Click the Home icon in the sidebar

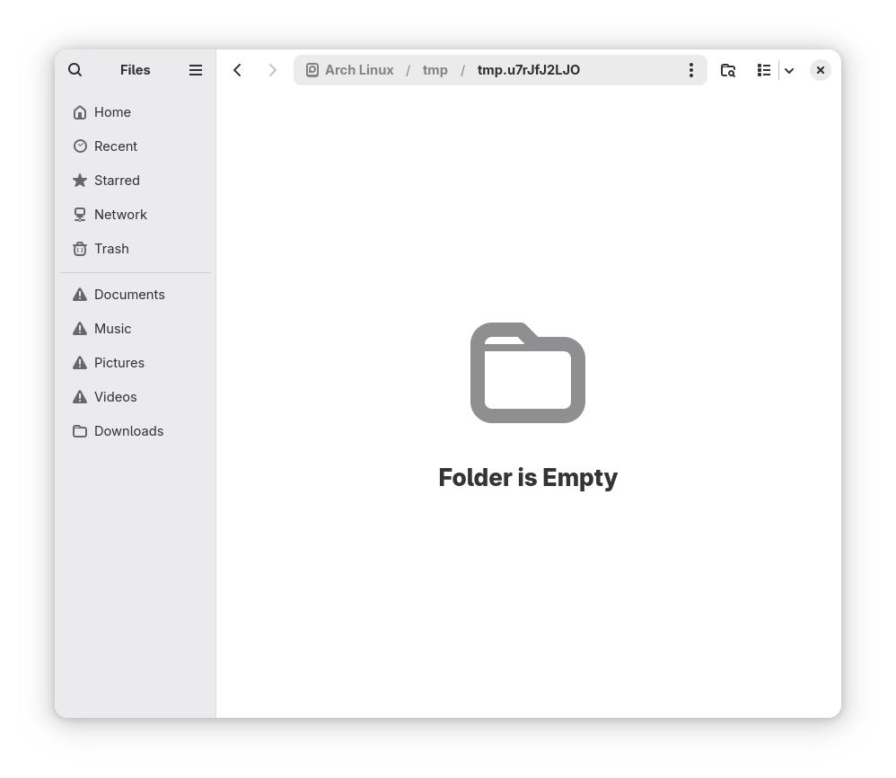point(80,112)
